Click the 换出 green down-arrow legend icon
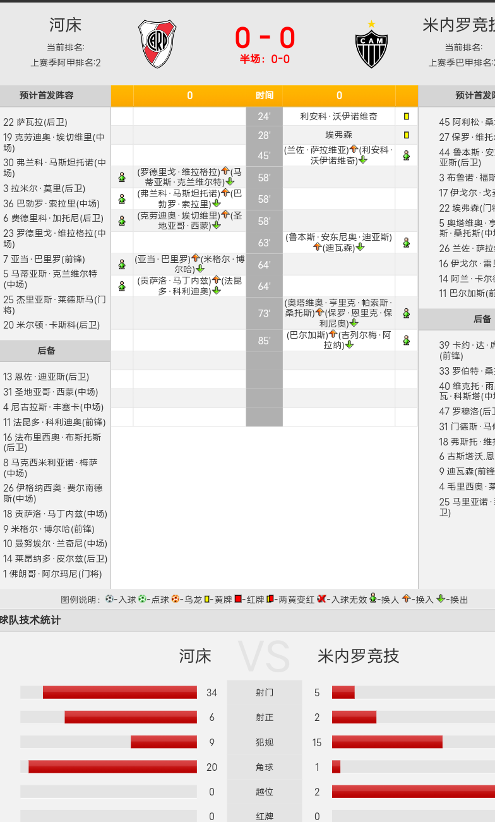 440,599
